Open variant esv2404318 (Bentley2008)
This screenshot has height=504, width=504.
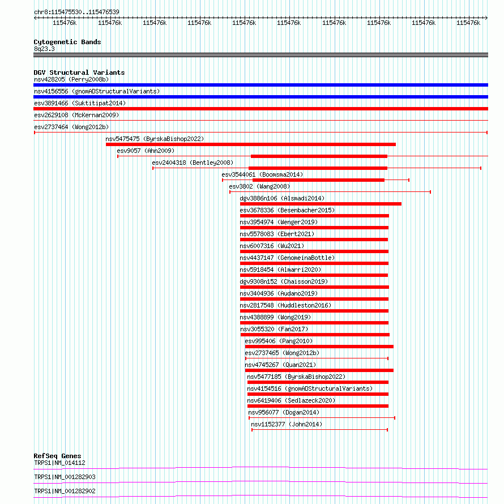click(193, 163)
